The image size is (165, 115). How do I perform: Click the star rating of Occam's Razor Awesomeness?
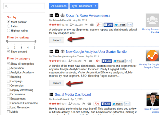(55, 25)
